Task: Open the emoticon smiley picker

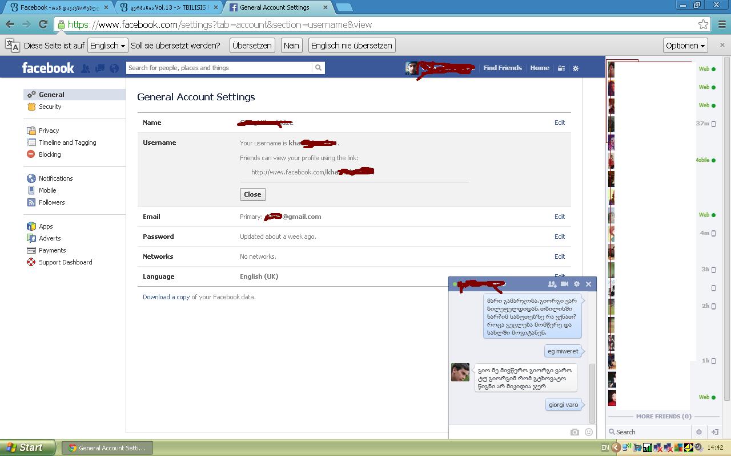Action: click(x=589, y=432)
